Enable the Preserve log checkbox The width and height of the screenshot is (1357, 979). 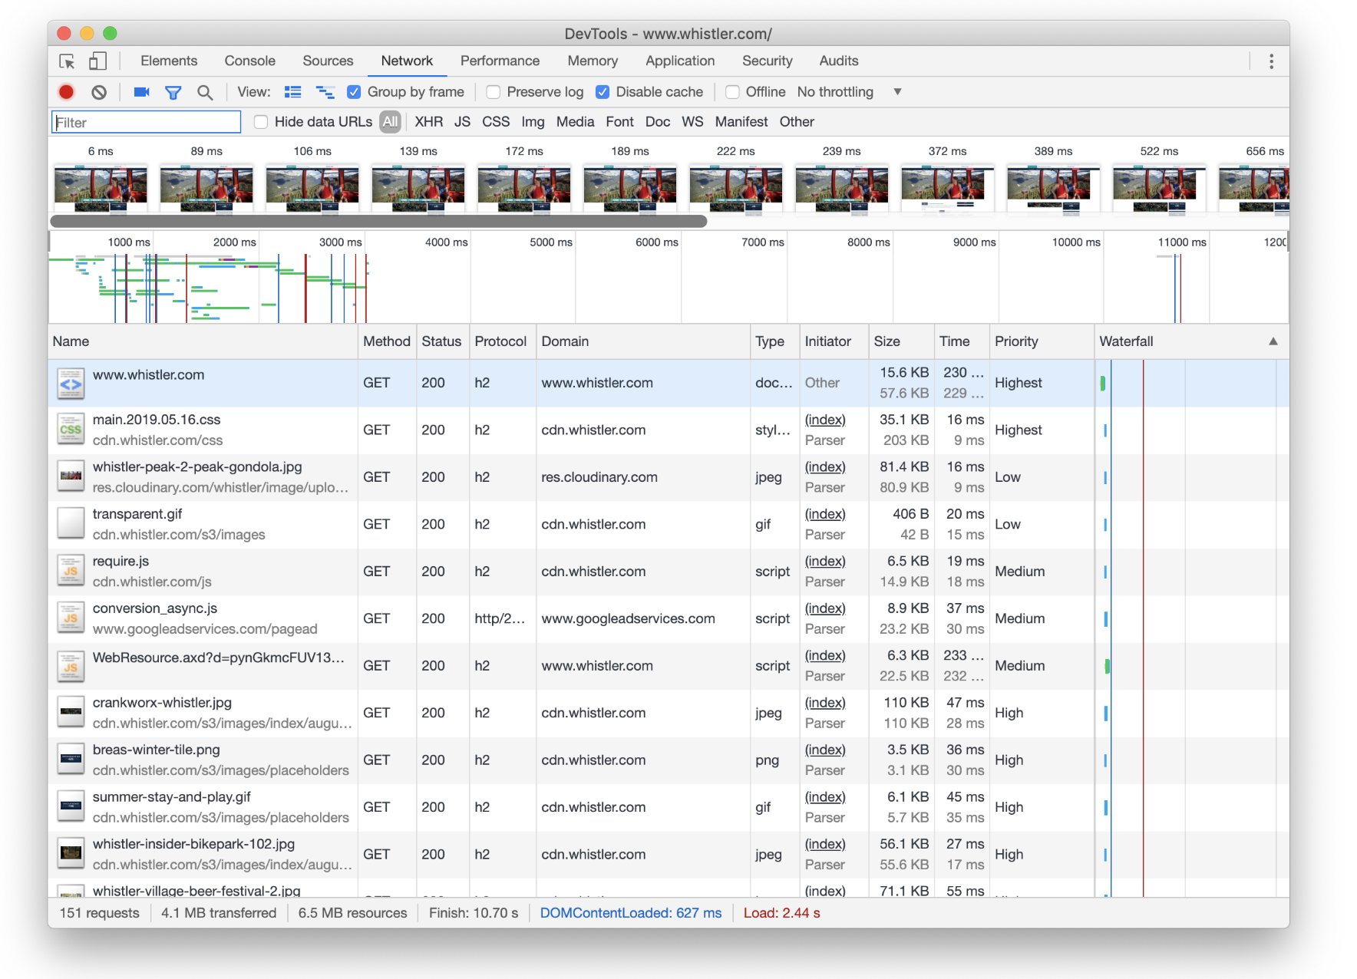click(494, 92)
